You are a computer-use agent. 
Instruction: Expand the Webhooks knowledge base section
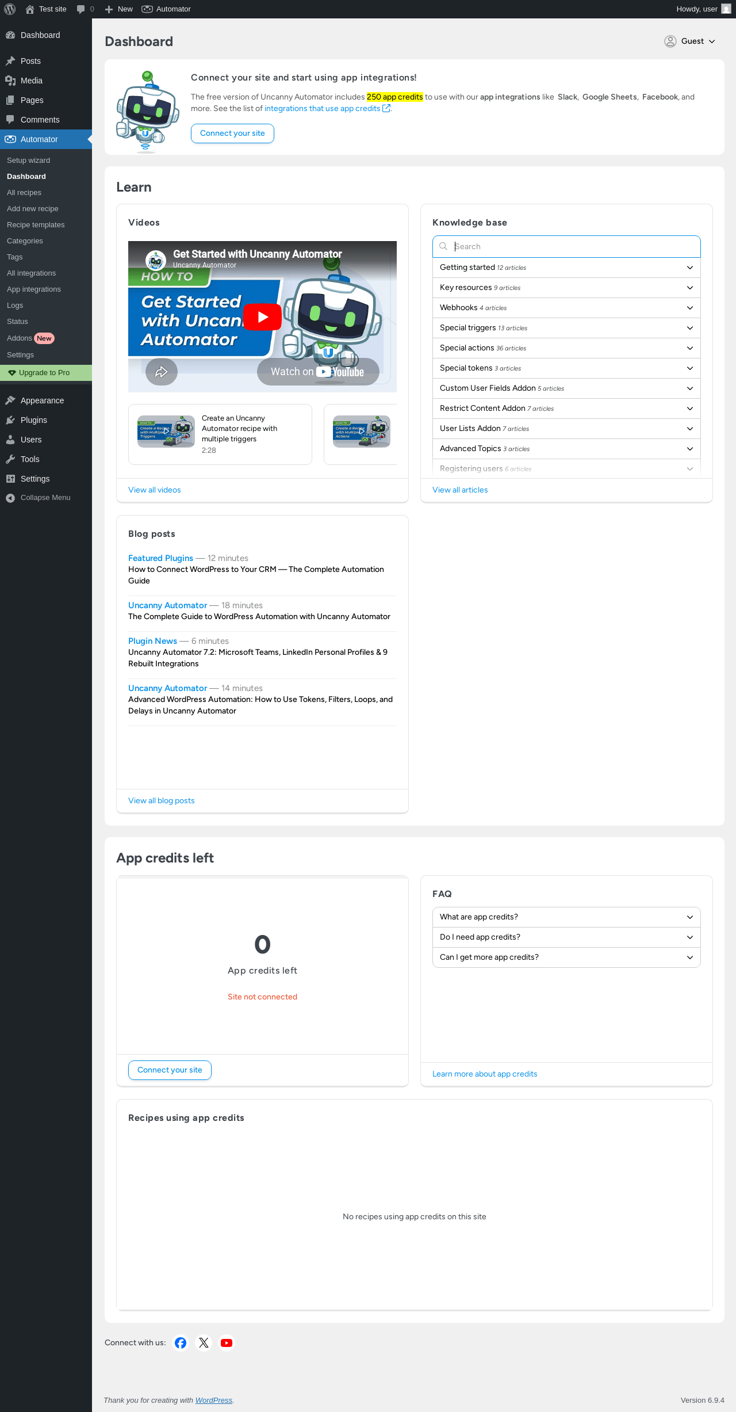[x=566, y=308]
